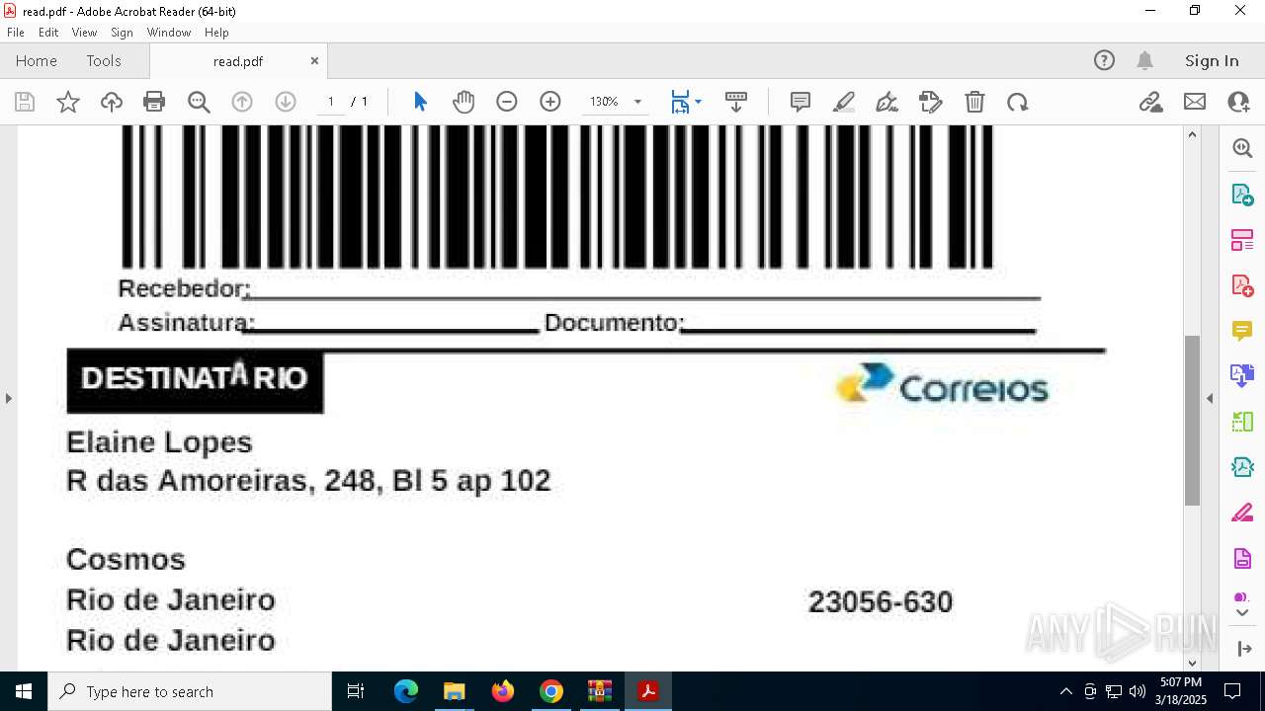Open the Sign with pen tool

point(887,102)
